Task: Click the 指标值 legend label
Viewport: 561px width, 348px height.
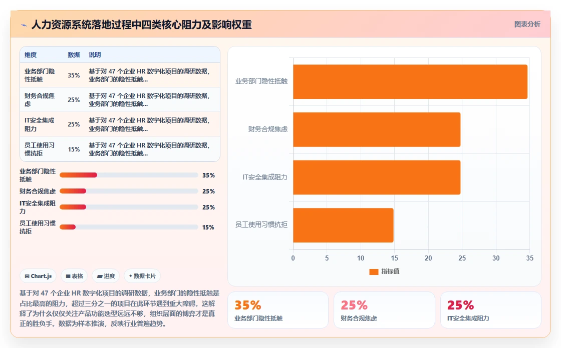Action: pos(390,271)
